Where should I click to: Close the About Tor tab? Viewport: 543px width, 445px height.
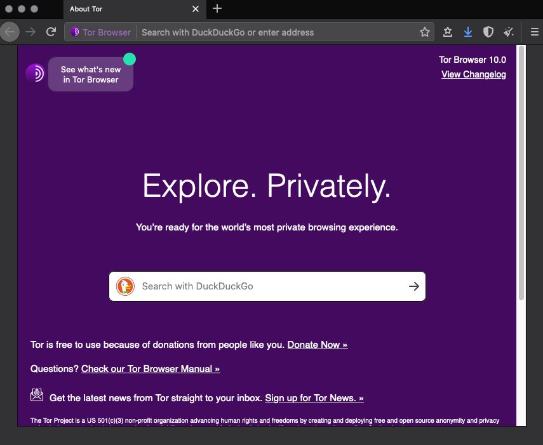tap(196, 9)
